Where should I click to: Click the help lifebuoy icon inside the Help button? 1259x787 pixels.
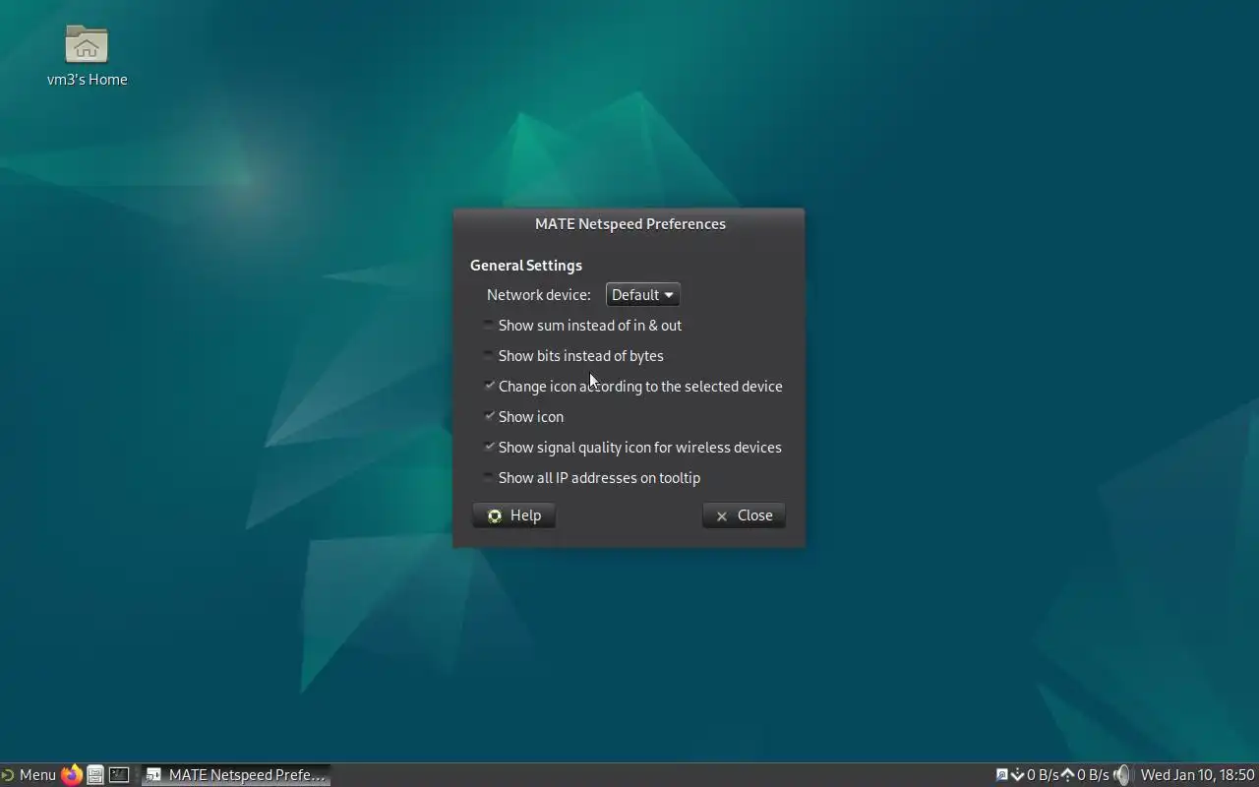[495, 515]
